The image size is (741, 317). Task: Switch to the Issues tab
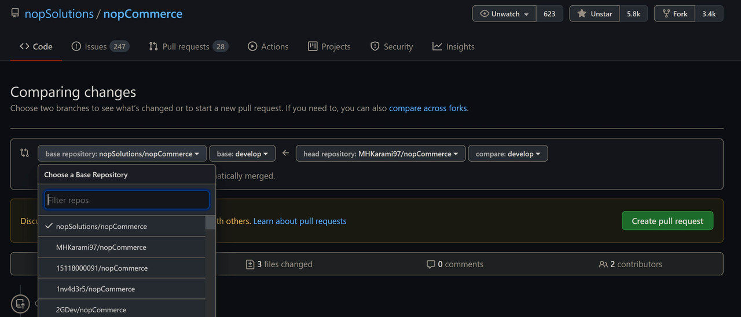pyautogui.click(x=100, y=46)
